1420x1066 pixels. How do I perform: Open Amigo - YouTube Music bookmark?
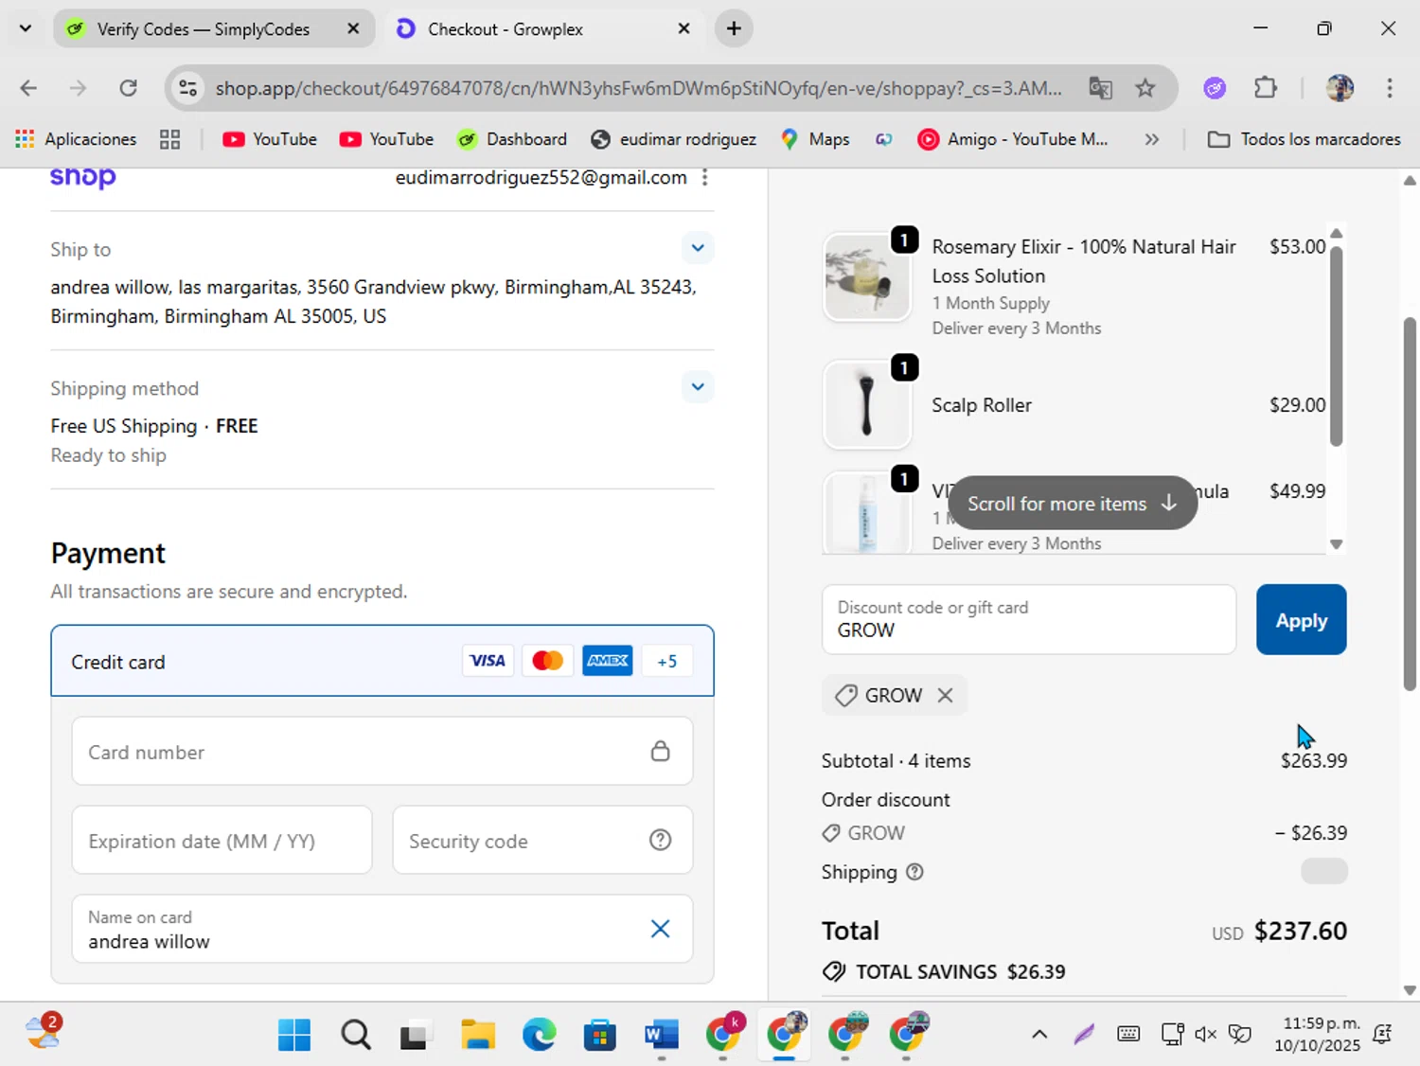pyautogui.click(x=1013, y=139)
